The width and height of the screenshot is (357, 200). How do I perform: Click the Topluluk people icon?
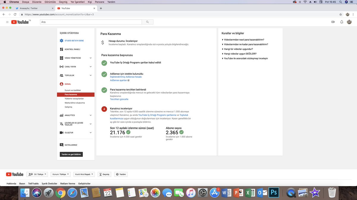(62, 75)
